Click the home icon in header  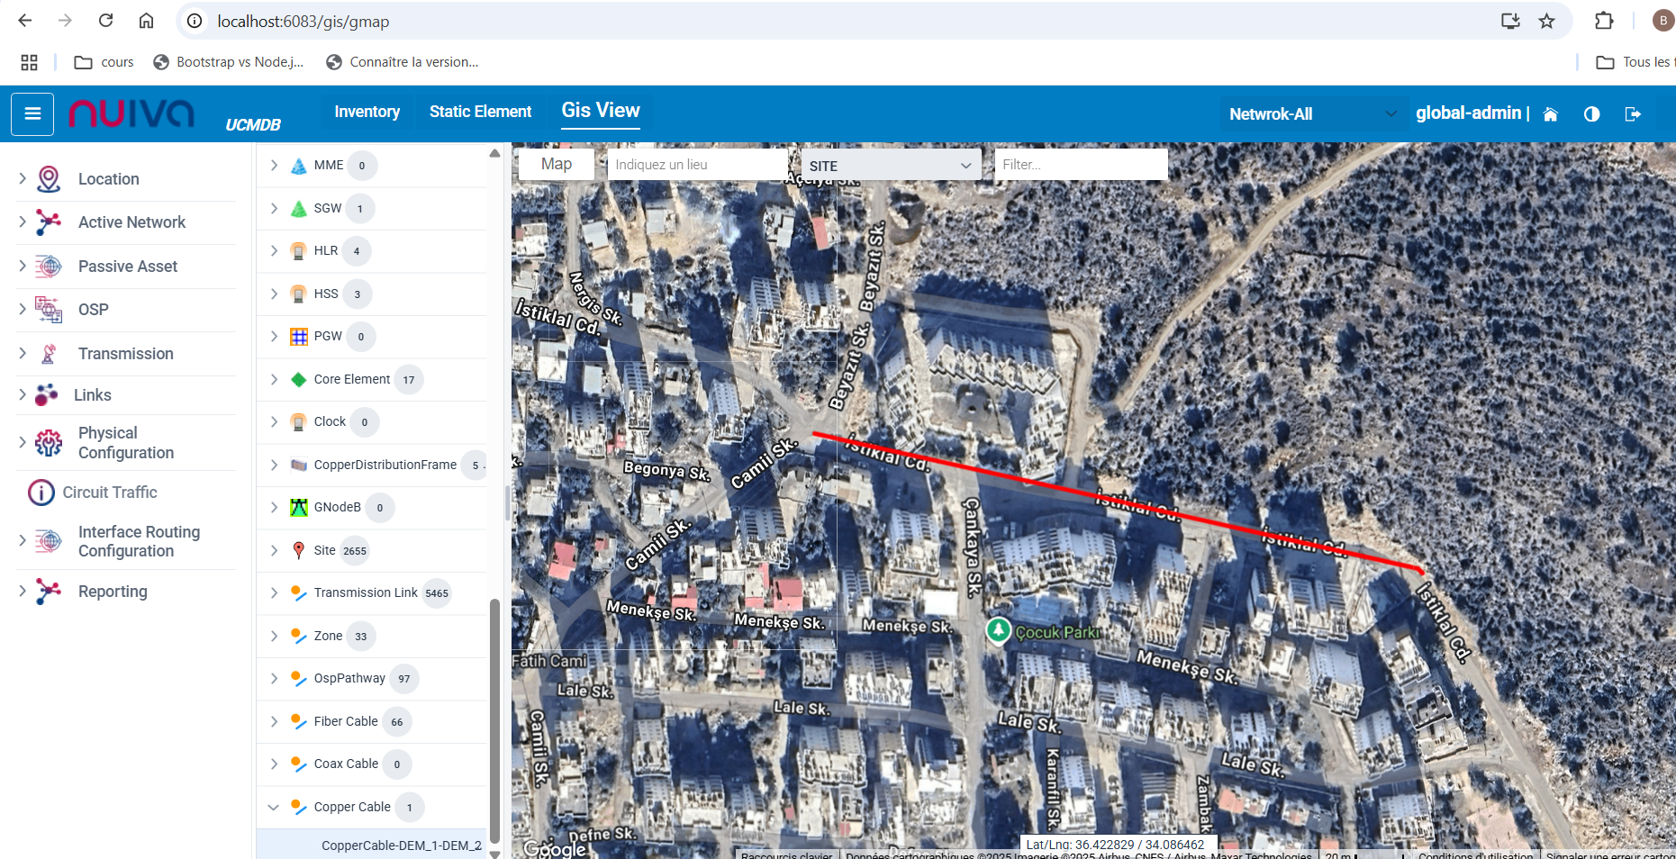(x=1550, y=114)
